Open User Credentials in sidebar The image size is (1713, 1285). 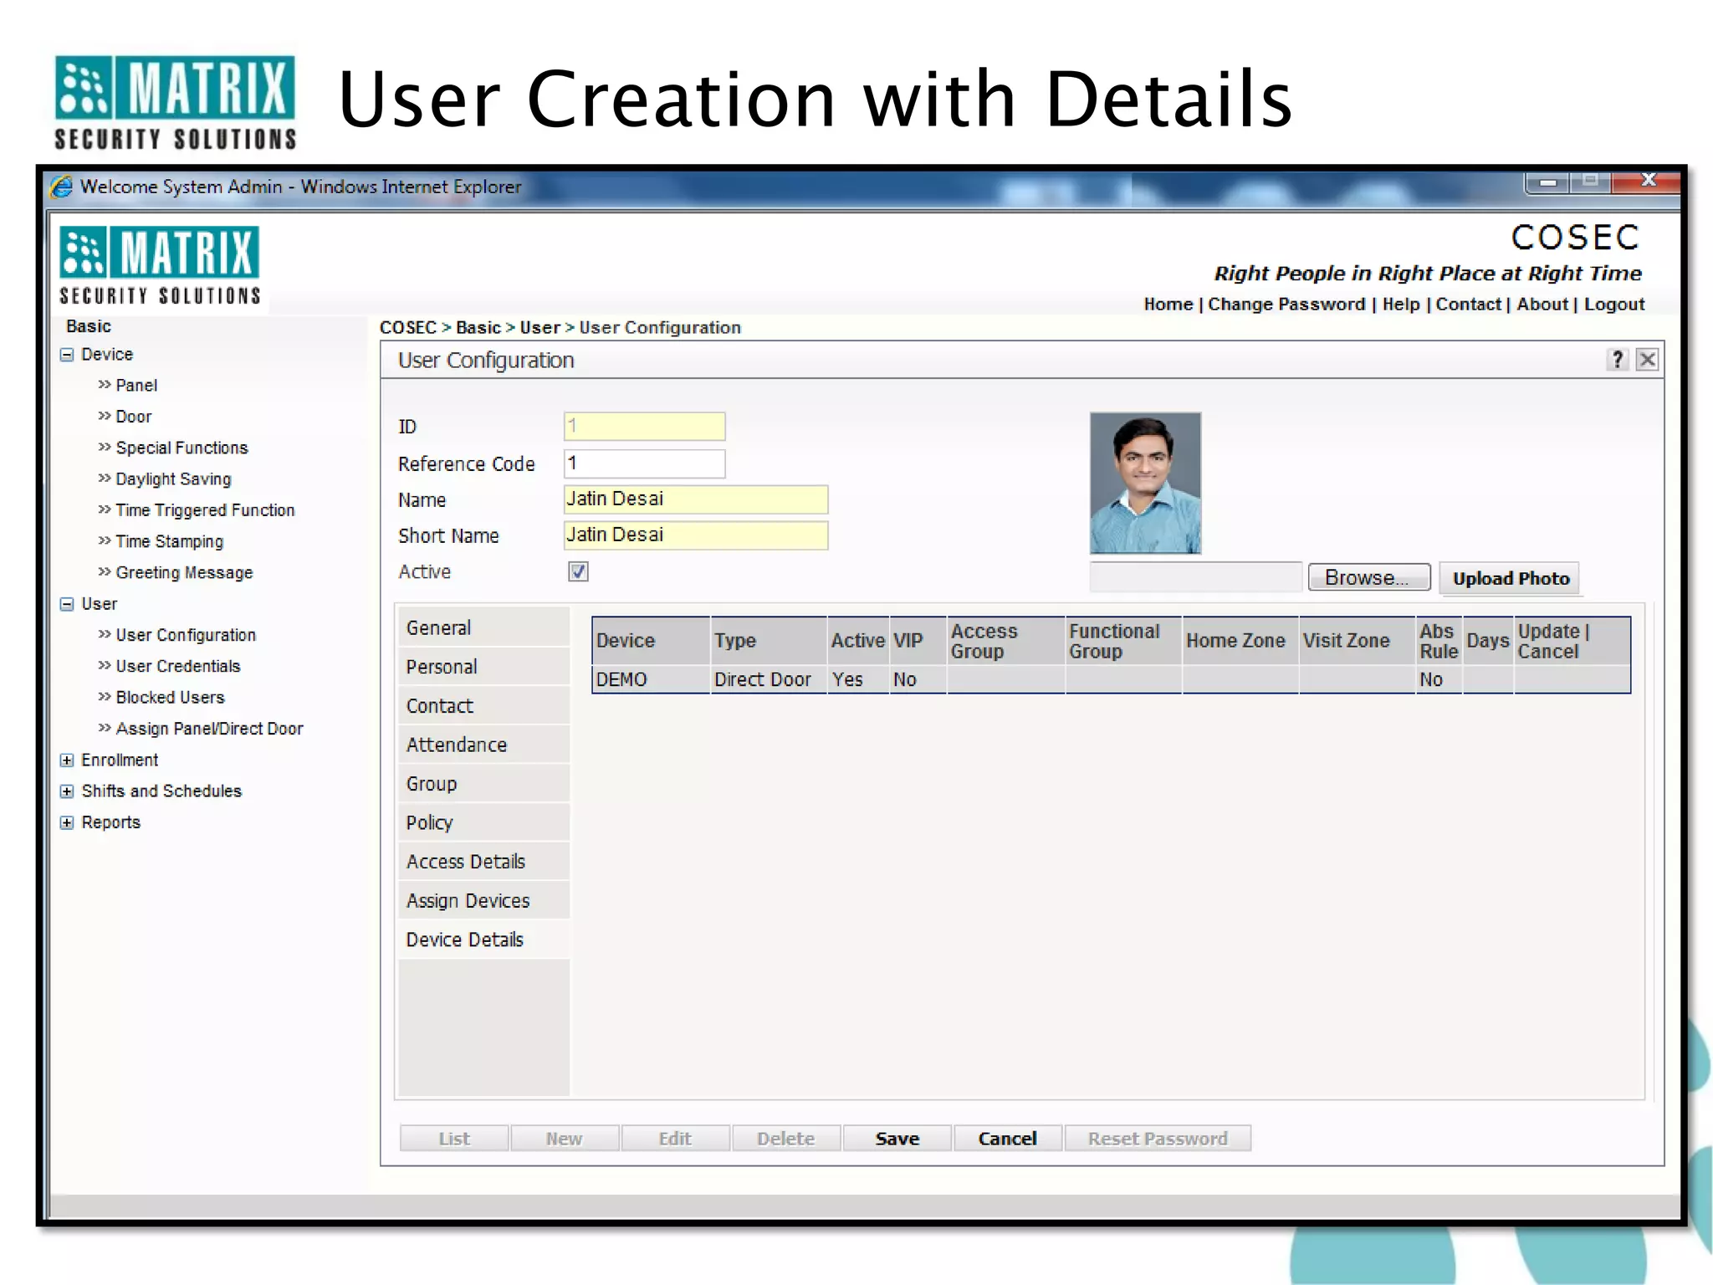pyautogui.click(x=178, y=666)
